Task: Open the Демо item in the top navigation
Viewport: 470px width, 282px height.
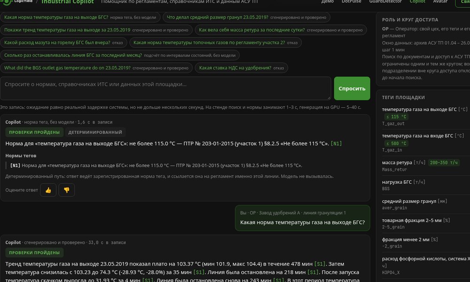Action: [327, 1]
